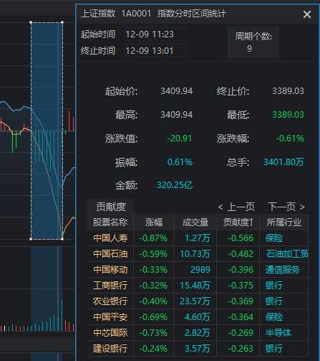Click 保险 industry for 中国平安
Screen dimensions: 320x361
coord(274,317)
